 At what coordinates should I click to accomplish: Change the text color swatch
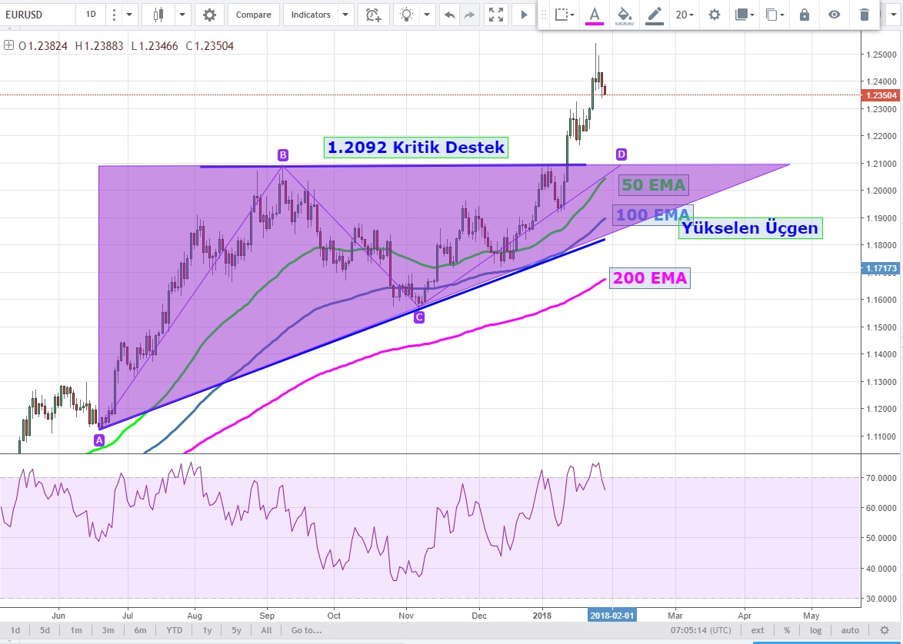point(595,15)
